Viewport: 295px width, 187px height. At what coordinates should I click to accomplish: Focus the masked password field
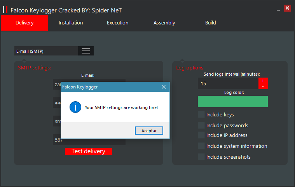point(57,103)
